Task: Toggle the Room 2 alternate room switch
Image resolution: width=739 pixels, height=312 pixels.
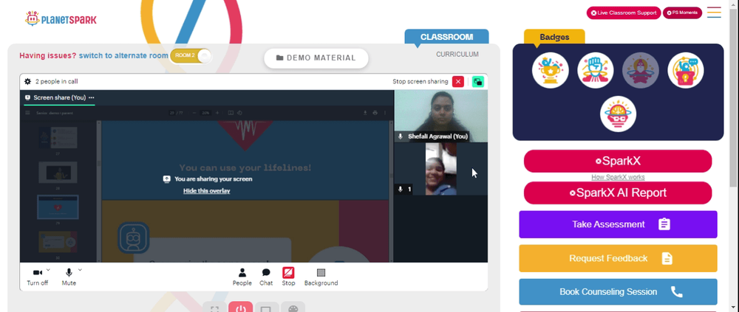Action: pos(191,55)
